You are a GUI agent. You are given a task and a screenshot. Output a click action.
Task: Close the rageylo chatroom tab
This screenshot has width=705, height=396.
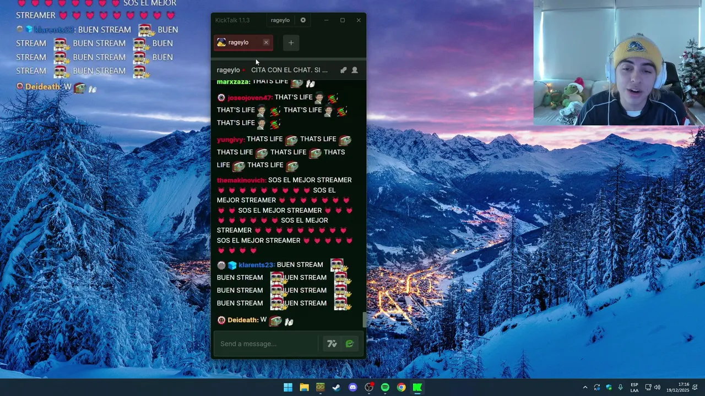[x=266, y=42]
